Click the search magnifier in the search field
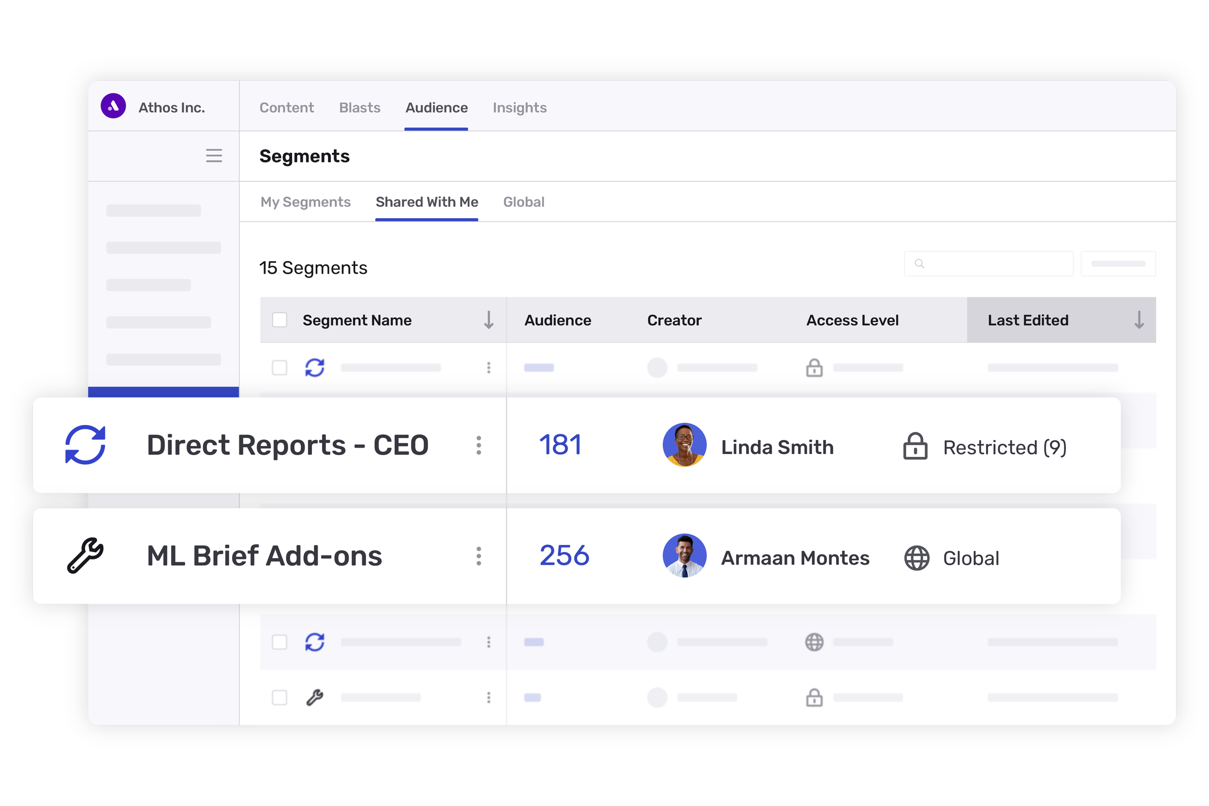This screenshot has width=1209, height=806. (919, 264)
